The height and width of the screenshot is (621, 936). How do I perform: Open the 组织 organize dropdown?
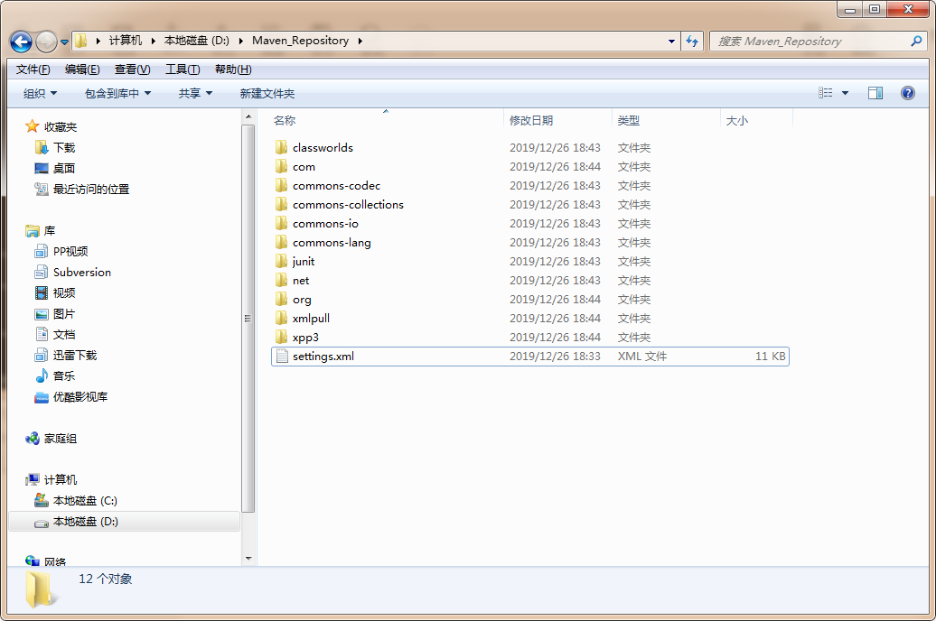pyautogui.click(x=40, y=93)
